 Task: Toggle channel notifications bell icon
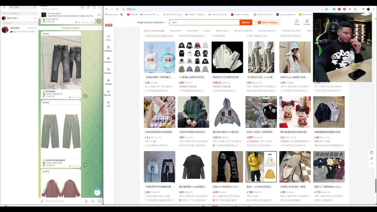click(x=86, y=201)
